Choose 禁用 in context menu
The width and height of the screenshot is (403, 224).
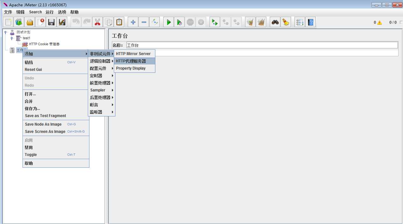pyautogui.click(x=56, y=147)
